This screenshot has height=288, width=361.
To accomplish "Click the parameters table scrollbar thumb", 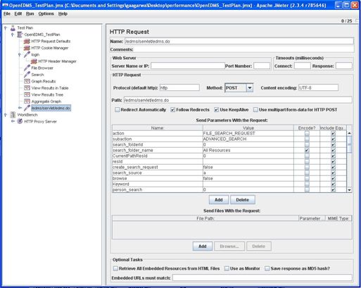I will pos(349,144).
